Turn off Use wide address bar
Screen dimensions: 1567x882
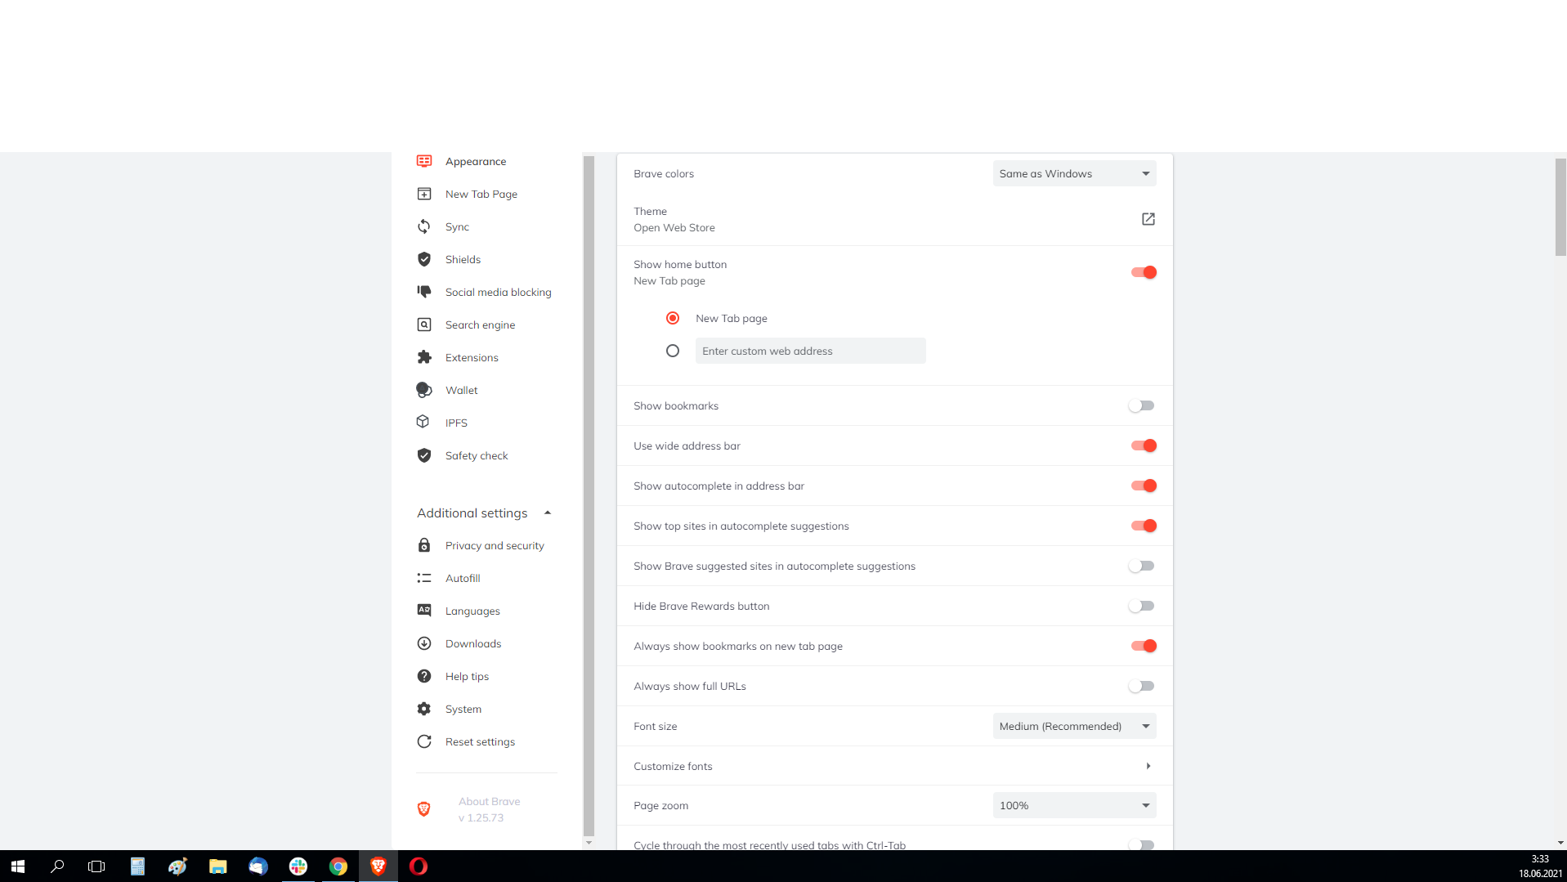coord(1143,445)
